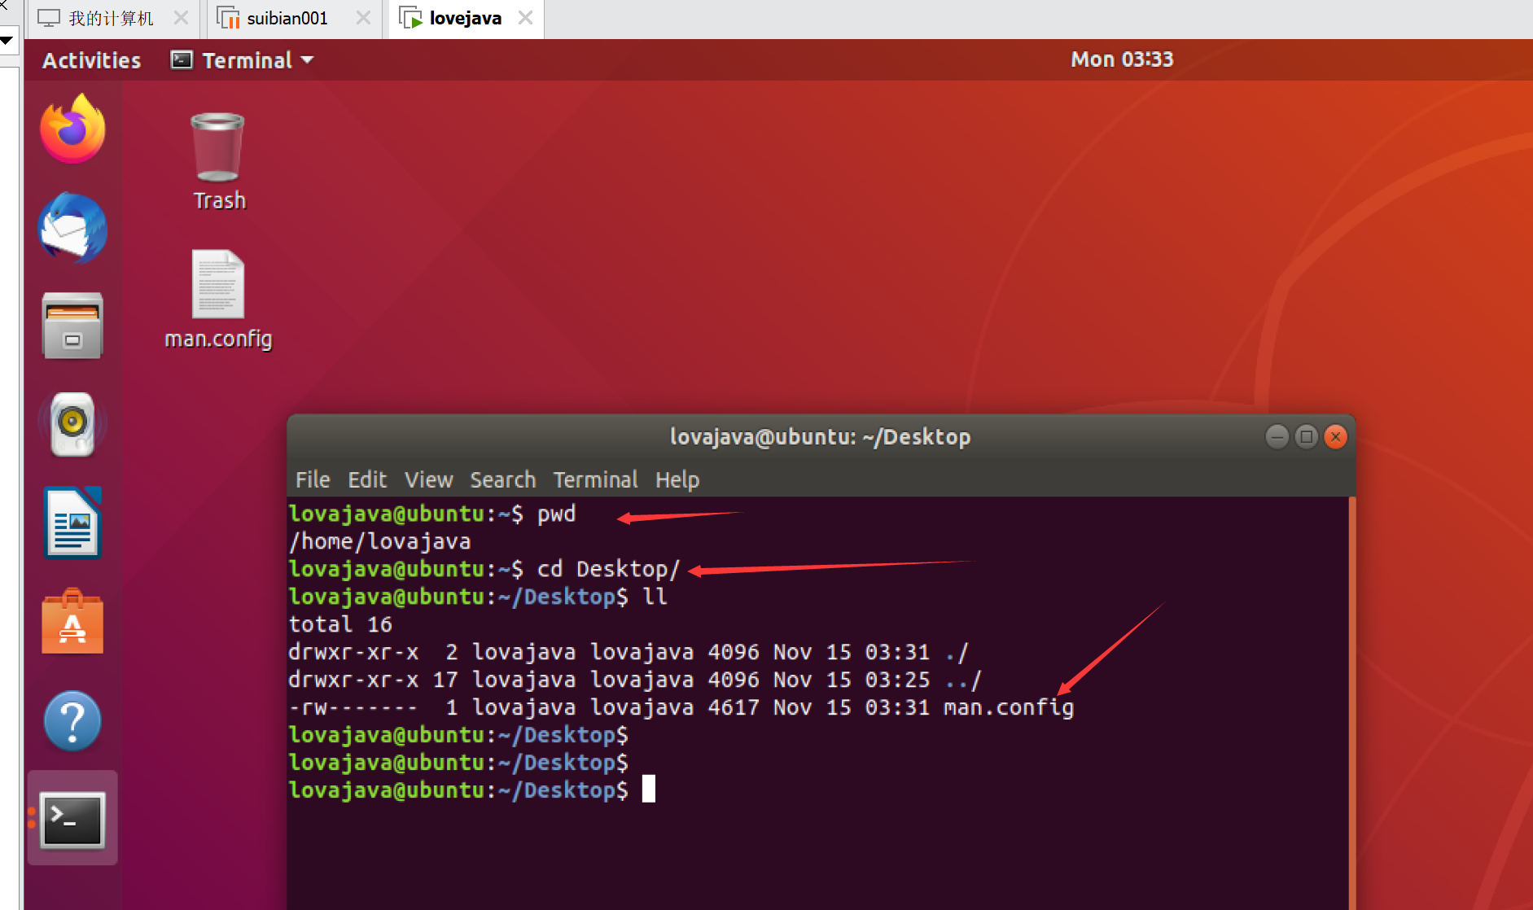Open the Activities overview
This screenshot has height=910, width=1533.
pos(91,60)
